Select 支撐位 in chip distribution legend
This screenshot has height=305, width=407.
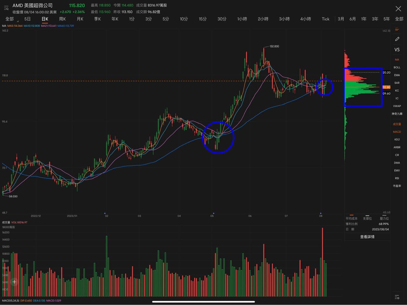pos(367,218)
